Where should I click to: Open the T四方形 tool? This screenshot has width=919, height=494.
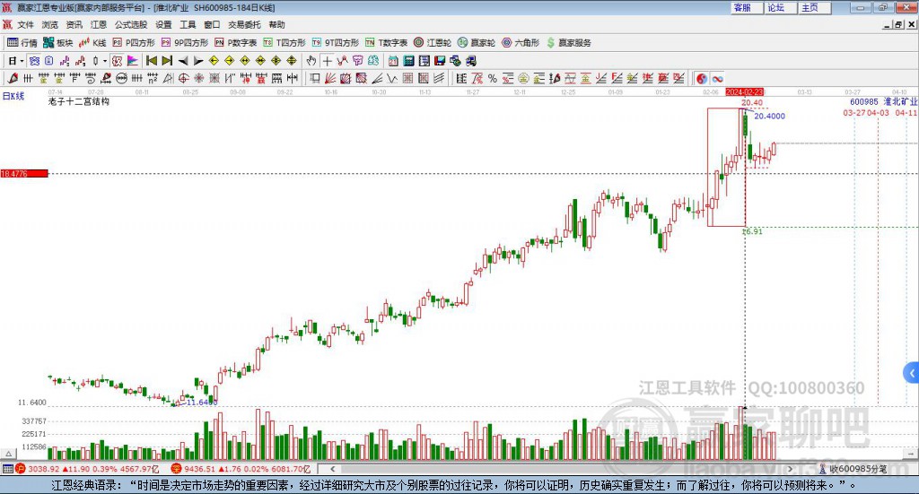[284, 43]
